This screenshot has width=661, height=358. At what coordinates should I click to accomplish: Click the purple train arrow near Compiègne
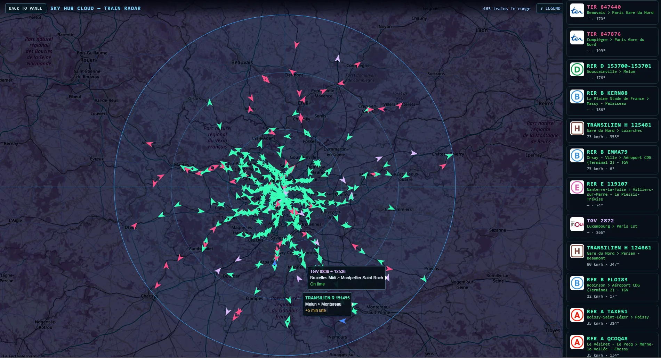point(337,58)
